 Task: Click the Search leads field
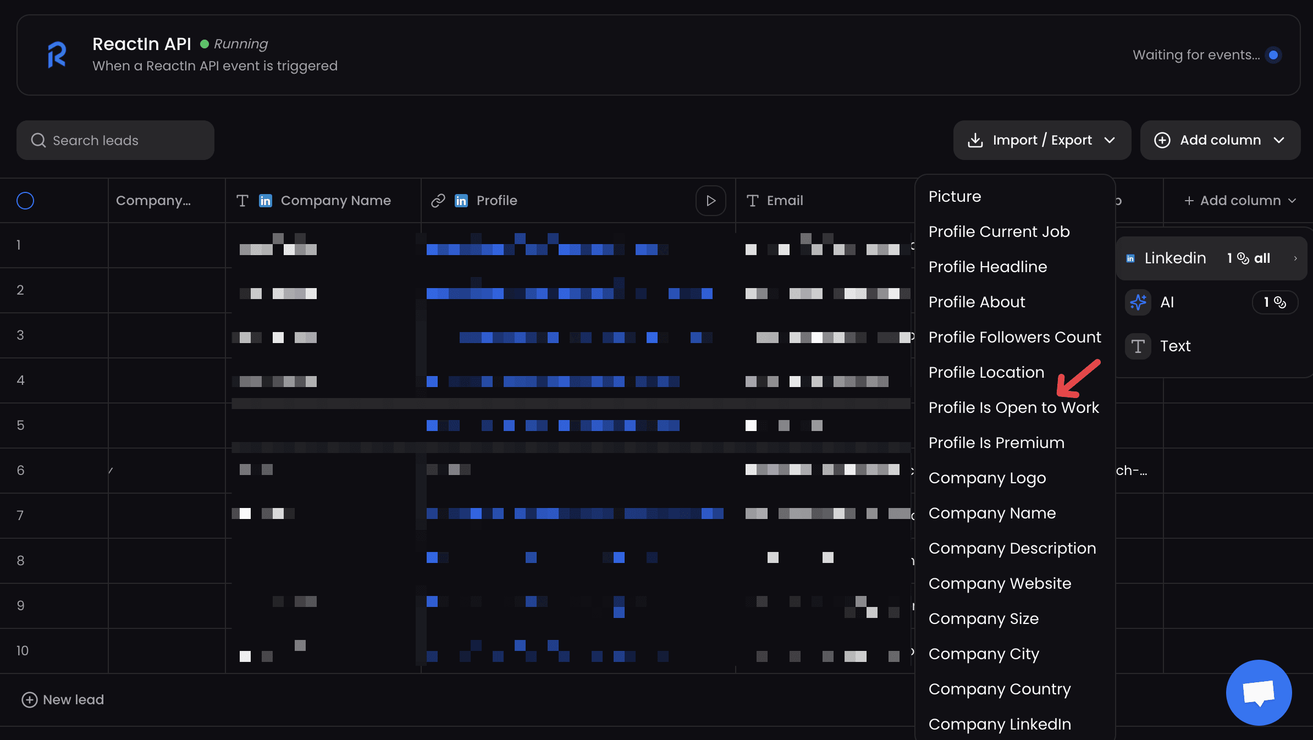pyautogui.click(x=115, y=140)
